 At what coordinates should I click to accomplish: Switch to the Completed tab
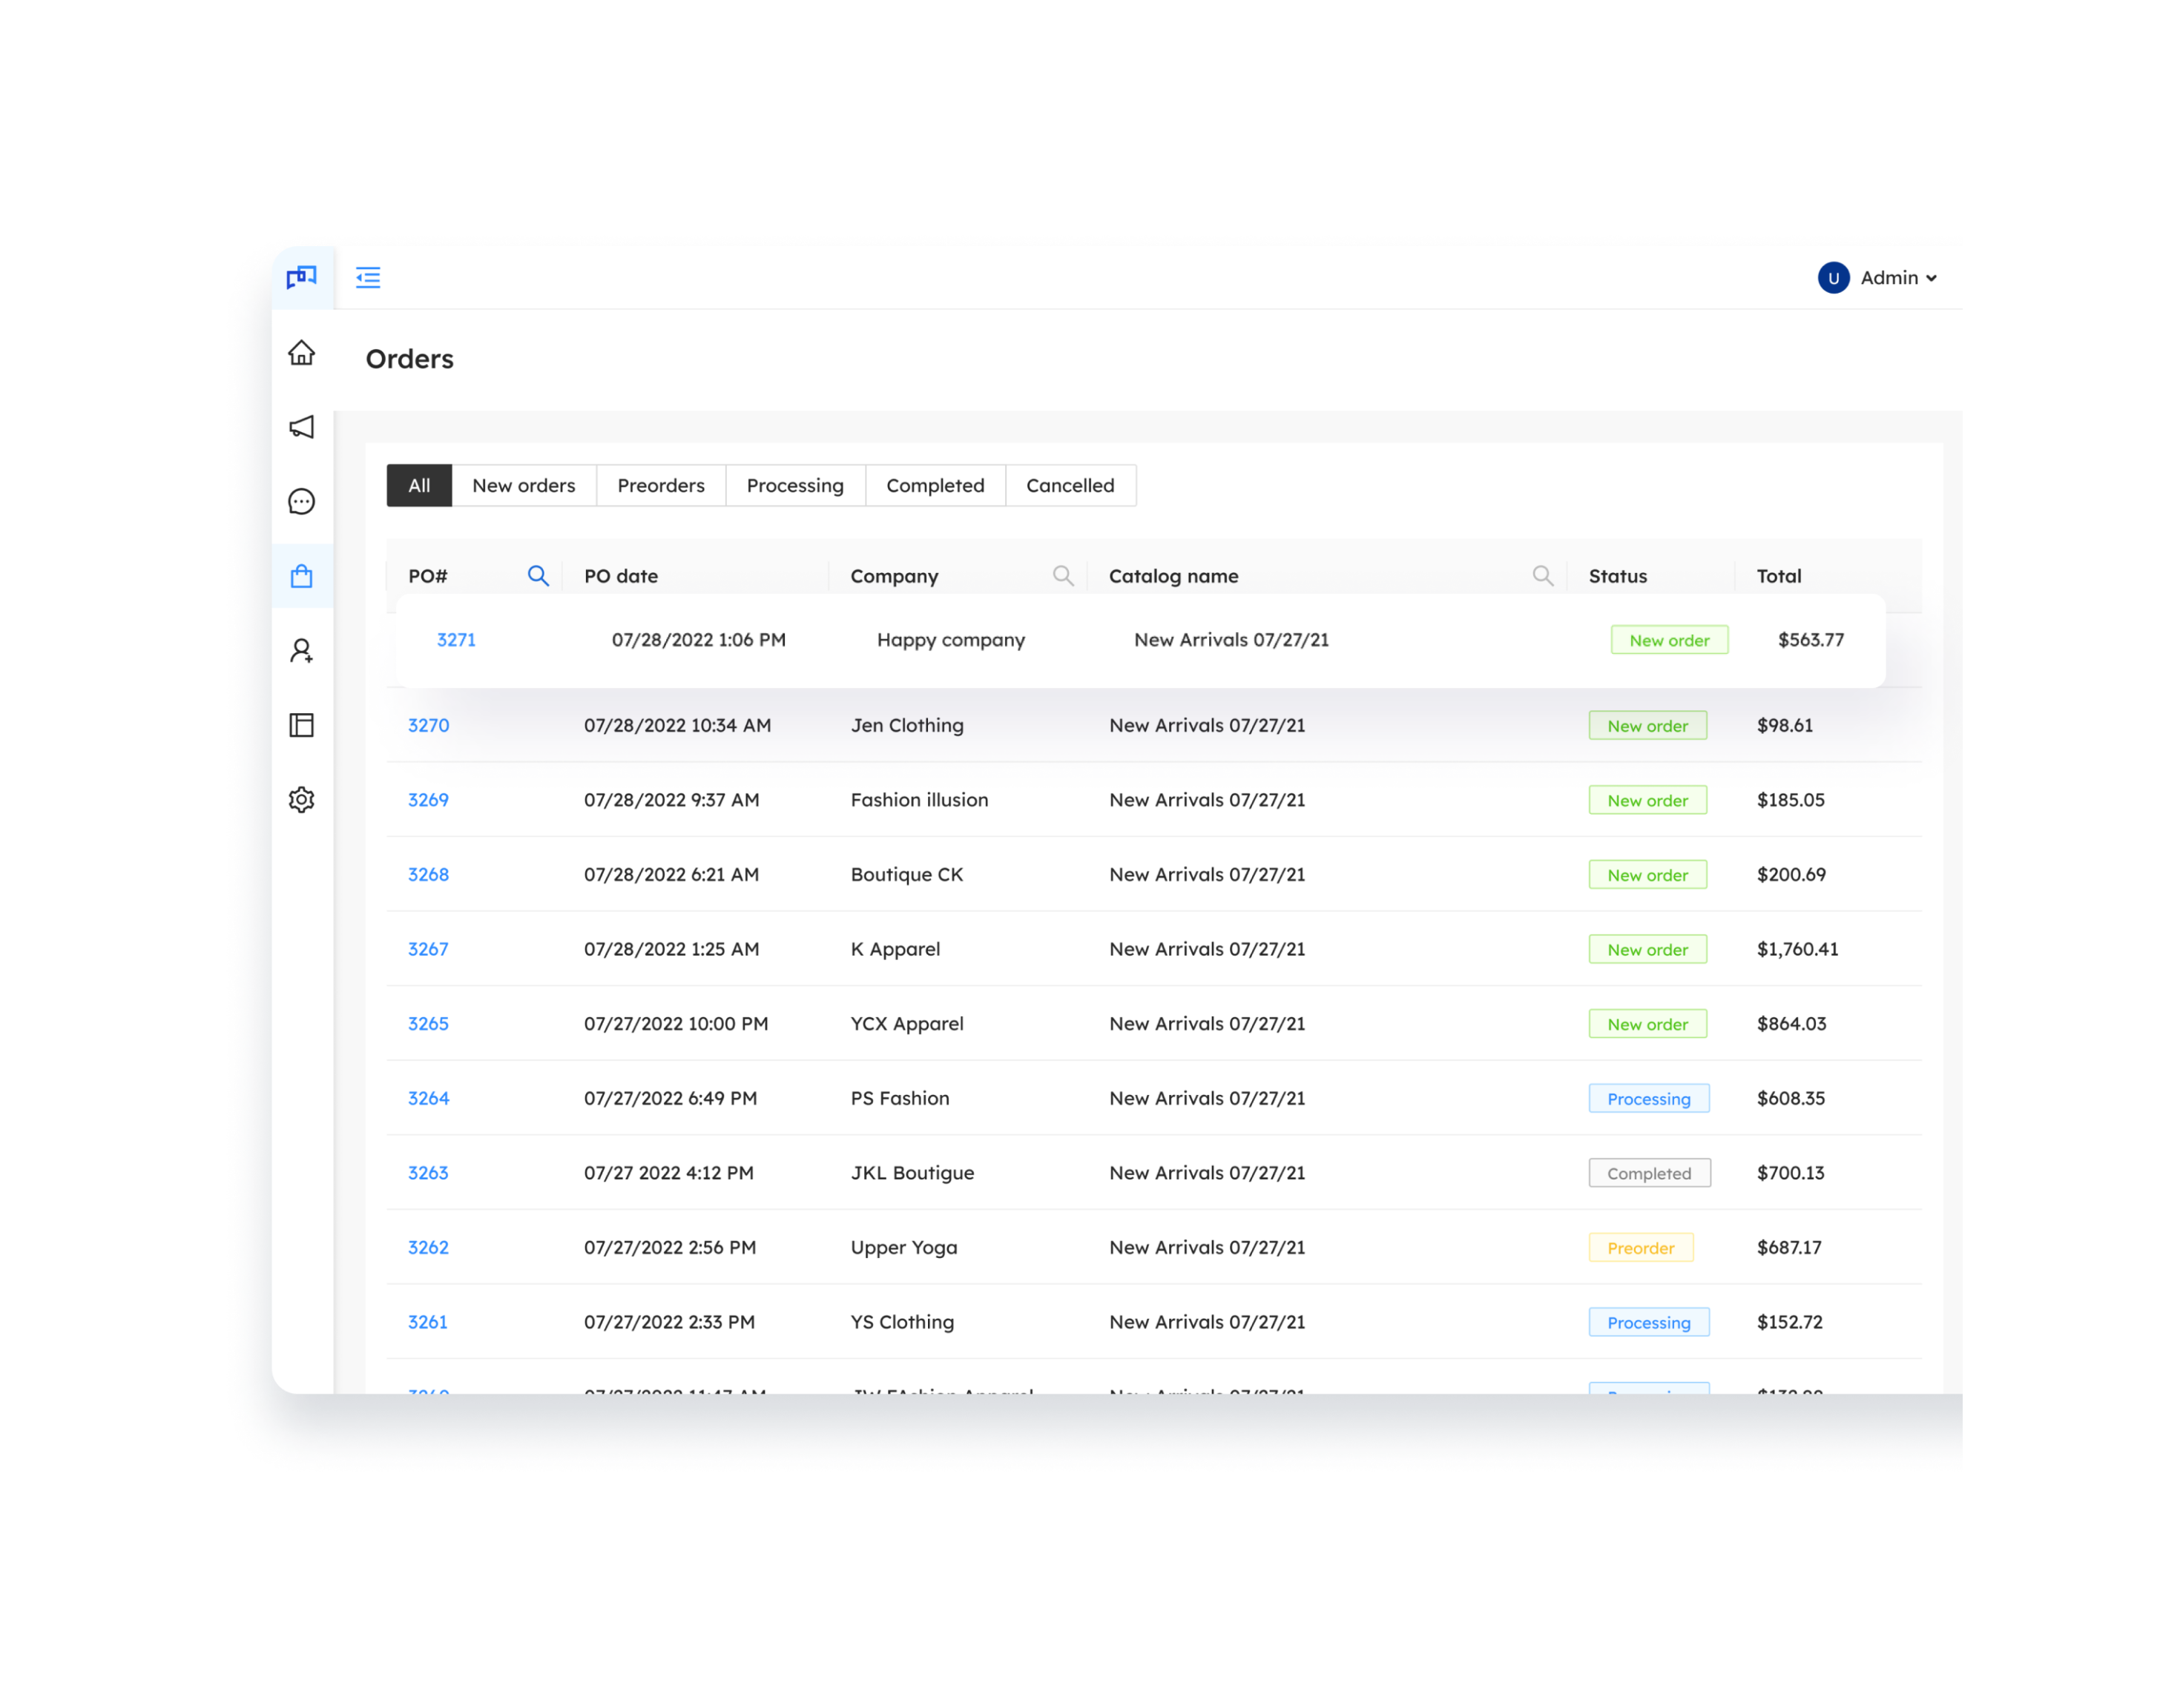coord(935,485)
